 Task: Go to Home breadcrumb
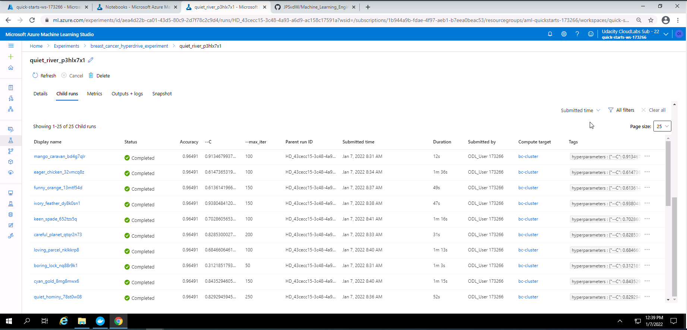36,46
